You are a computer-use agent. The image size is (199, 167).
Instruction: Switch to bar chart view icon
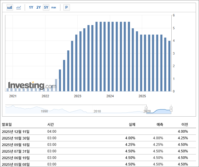[x=10, y=7]
